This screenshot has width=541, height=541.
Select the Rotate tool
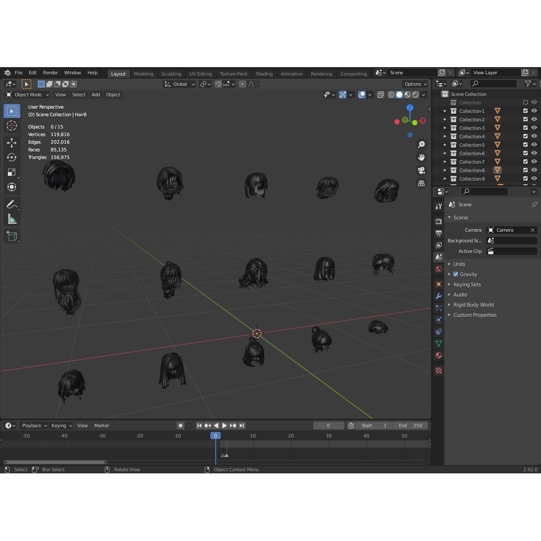pos(12,157)
